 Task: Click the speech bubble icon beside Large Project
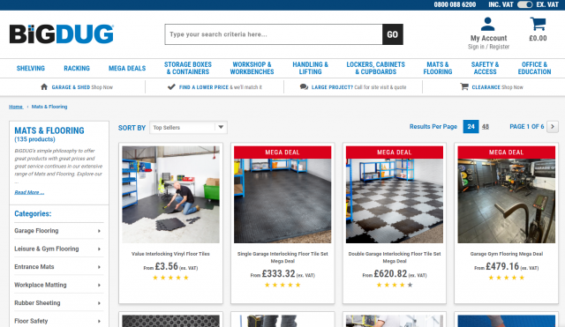click(304, 86)
